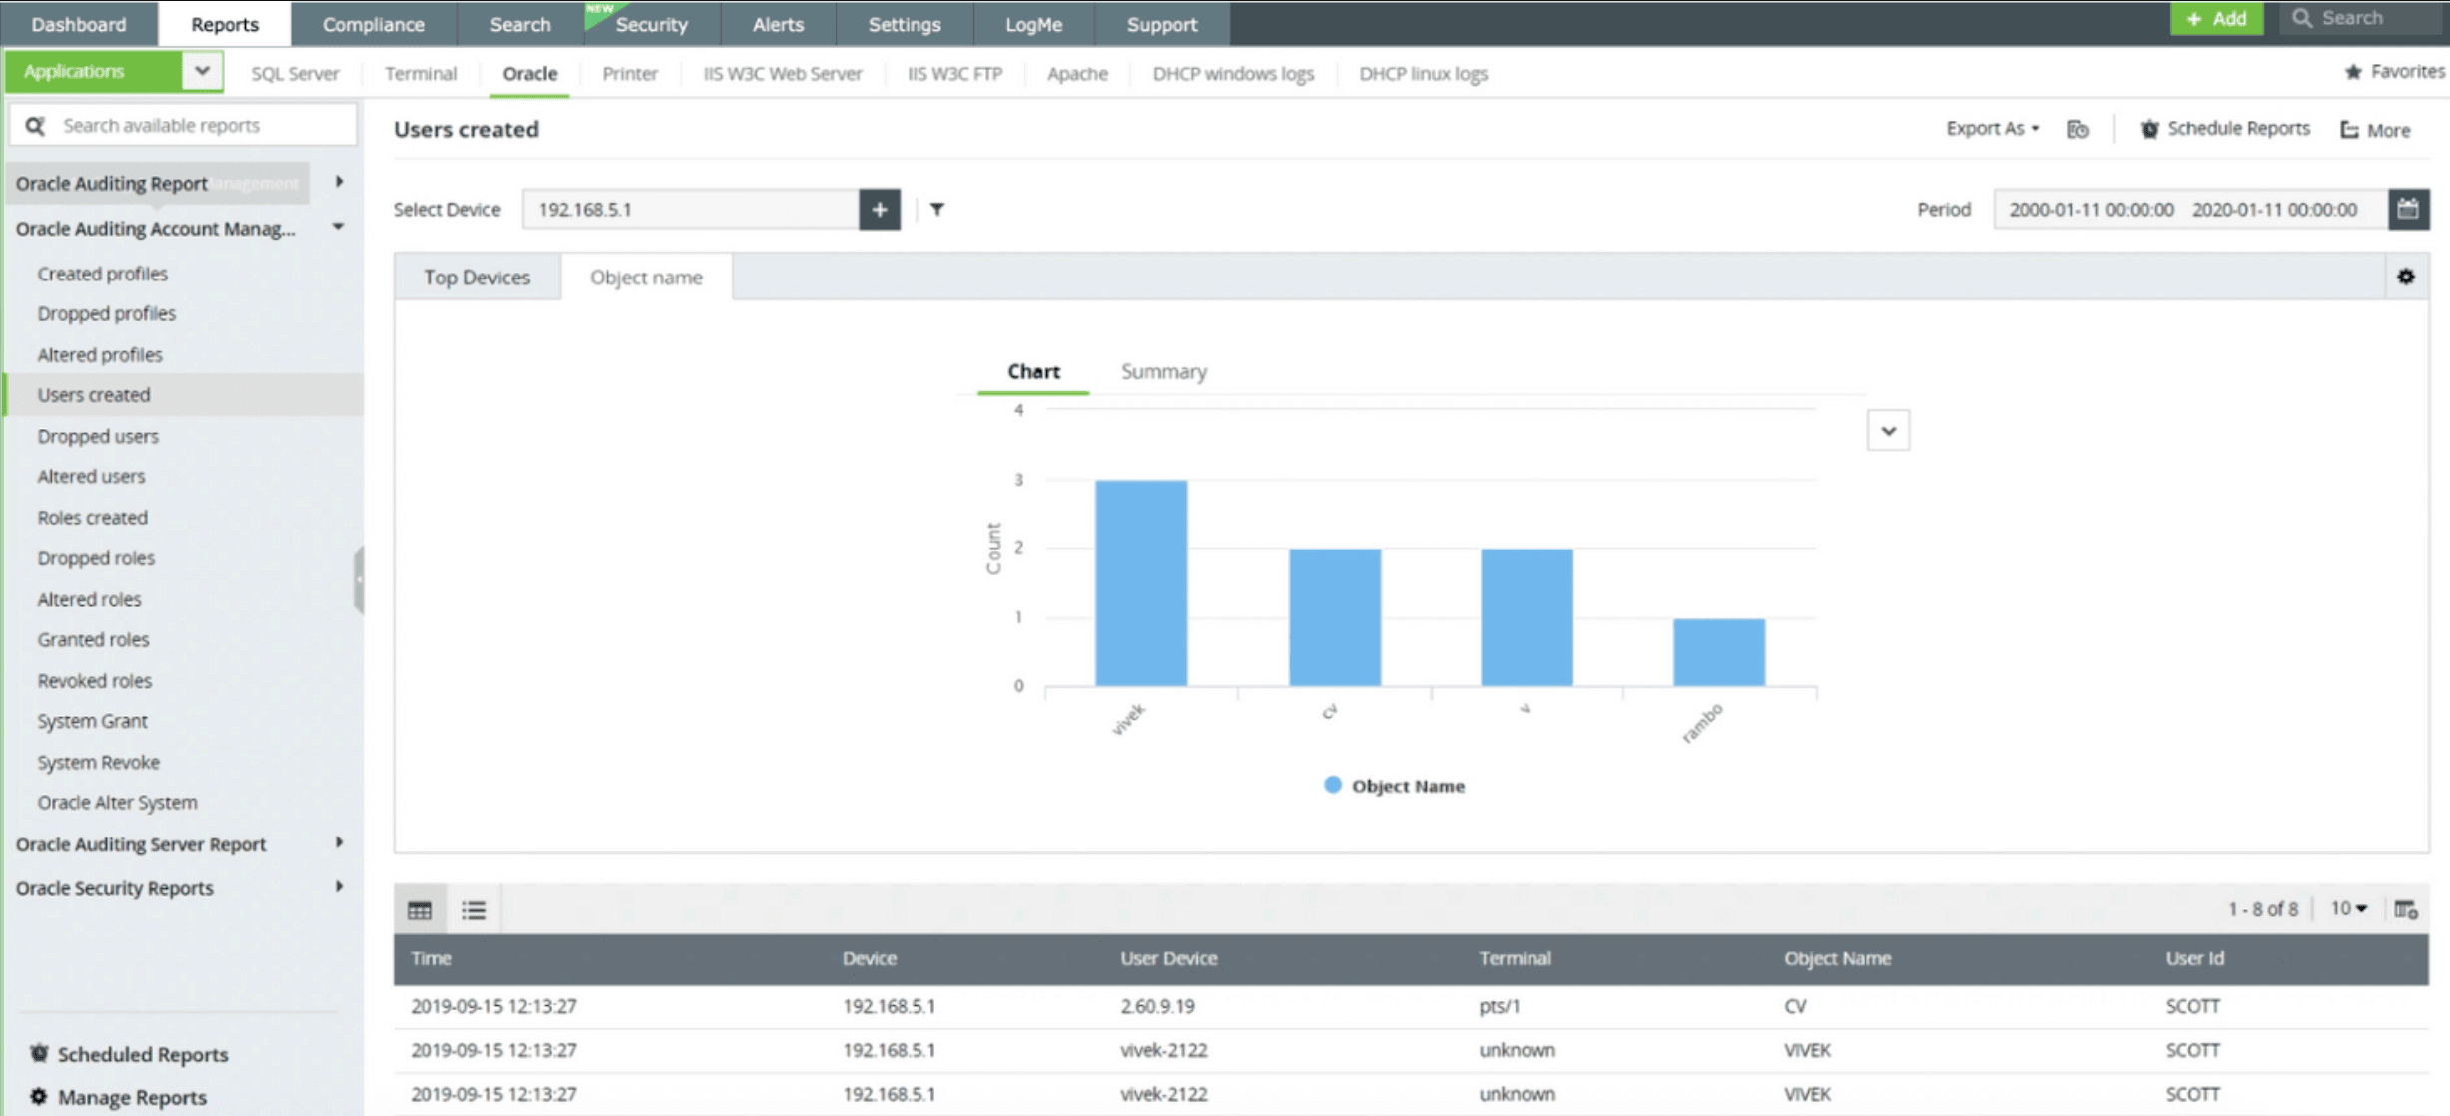Open the Applications dropdown arrow
Screen dimensions: 2450x1116
tap(202, 72)
